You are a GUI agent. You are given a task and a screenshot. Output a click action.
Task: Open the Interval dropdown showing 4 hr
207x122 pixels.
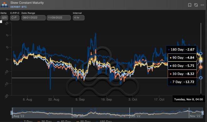tap(78, 17)
